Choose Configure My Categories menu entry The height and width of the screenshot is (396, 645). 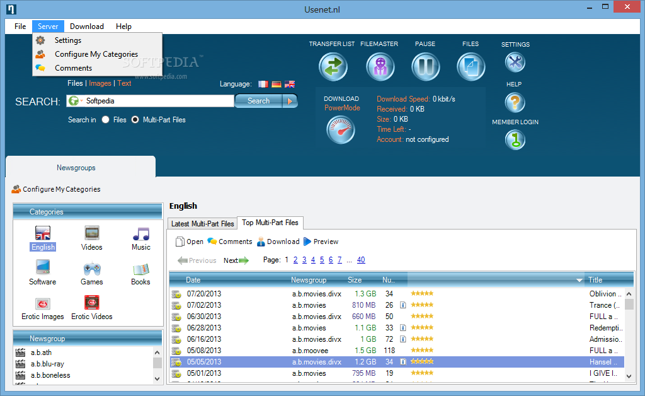(97, 54)
